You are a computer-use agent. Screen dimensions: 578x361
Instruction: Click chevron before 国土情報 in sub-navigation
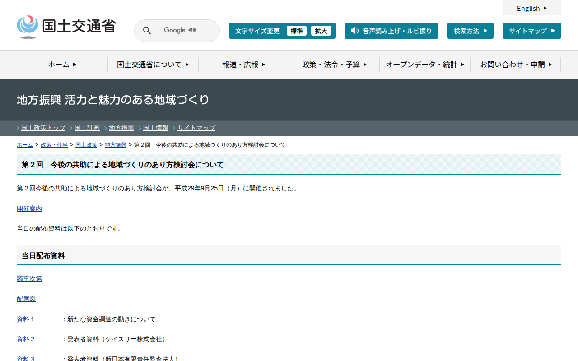pyautogui.click(x=140, y=128)
